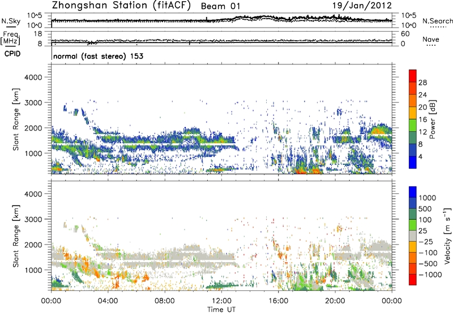This screenshot has width=453, height=313.
Task: Click the "08:00" time tick label
Action: click(165, 301)
